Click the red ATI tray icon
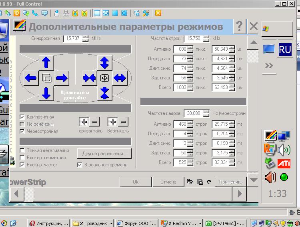300x227 pixels. (x=284, y=163)
